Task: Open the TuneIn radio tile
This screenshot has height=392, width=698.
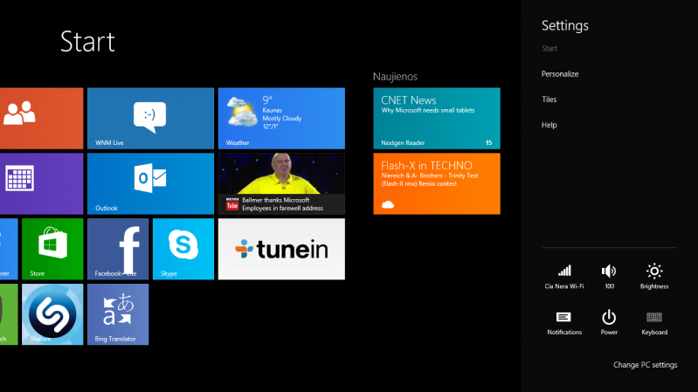Action: pyautogui.click(x=280, y=248)
